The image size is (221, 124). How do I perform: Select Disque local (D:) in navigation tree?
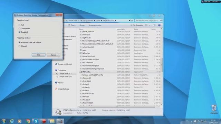point(65,76)
